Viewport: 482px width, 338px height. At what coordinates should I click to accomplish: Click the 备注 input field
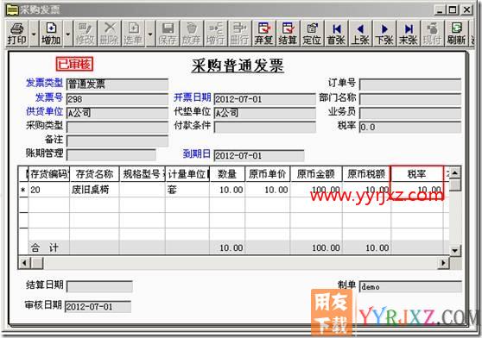click(117, 141)
